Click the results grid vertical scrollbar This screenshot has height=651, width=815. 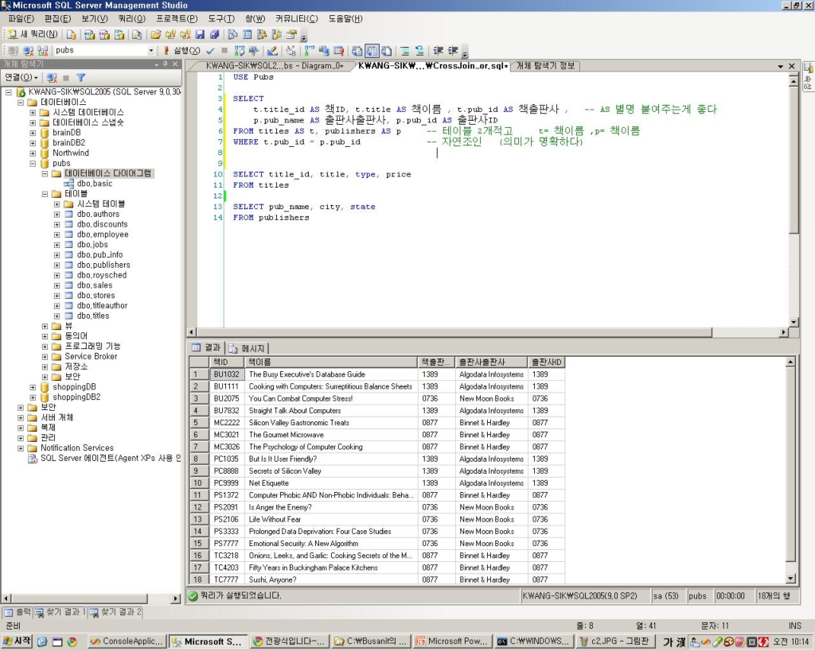click(790, 470)
